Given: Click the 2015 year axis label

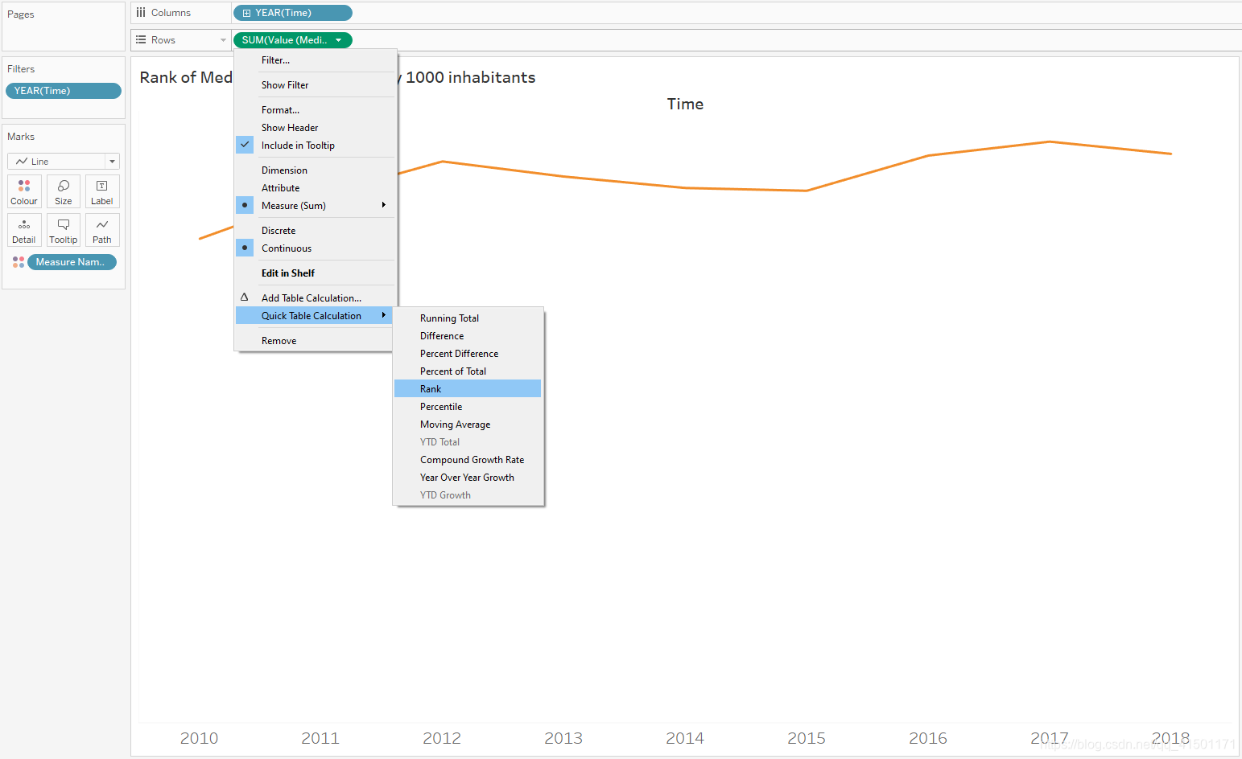Looking at the screenshot, I should point(807,738).
